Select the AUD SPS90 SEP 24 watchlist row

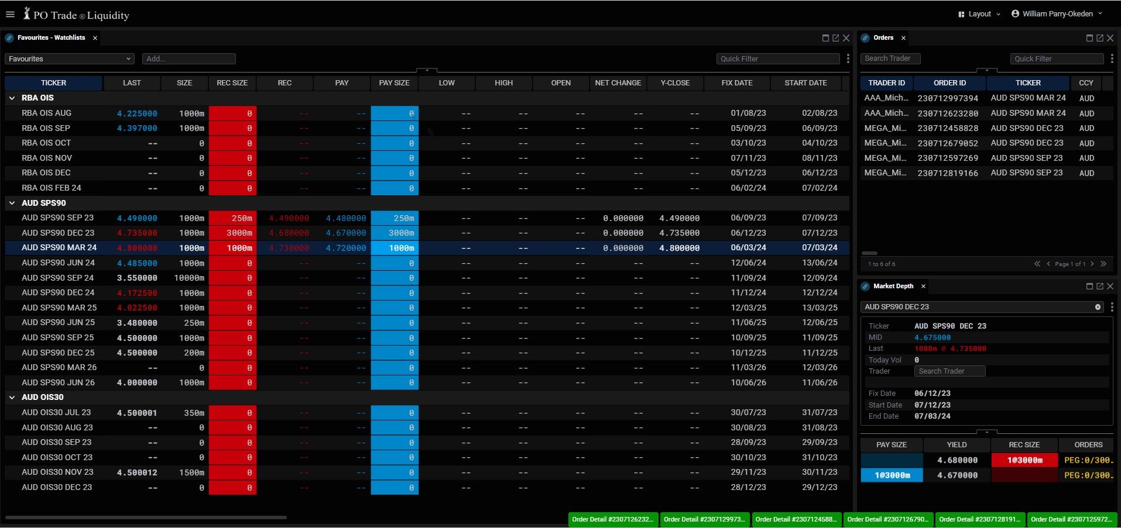(59, 278)
